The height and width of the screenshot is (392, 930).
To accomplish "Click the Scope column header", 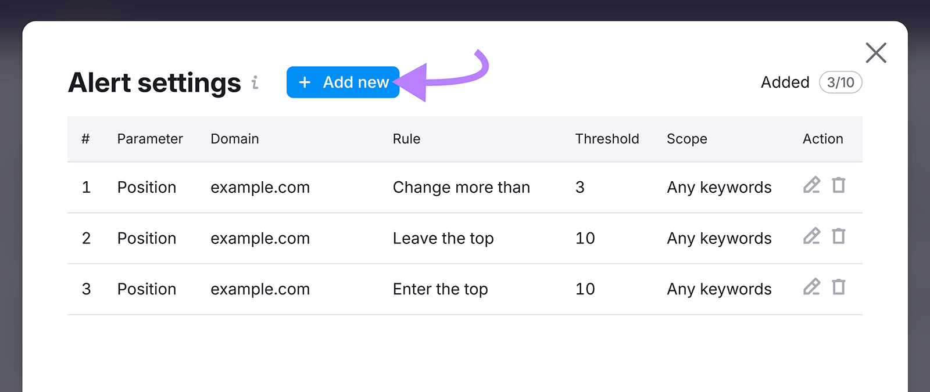I will (687, 139).
